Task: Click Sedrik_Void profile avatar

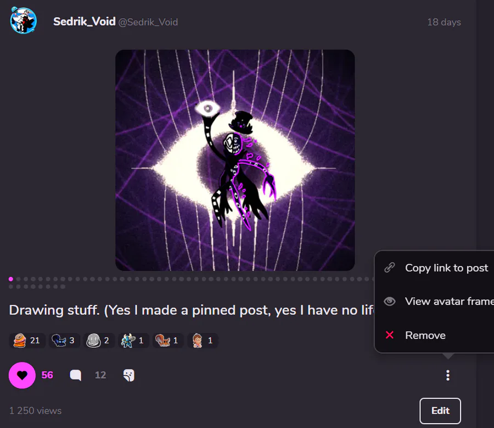Action: pos(23,20)
